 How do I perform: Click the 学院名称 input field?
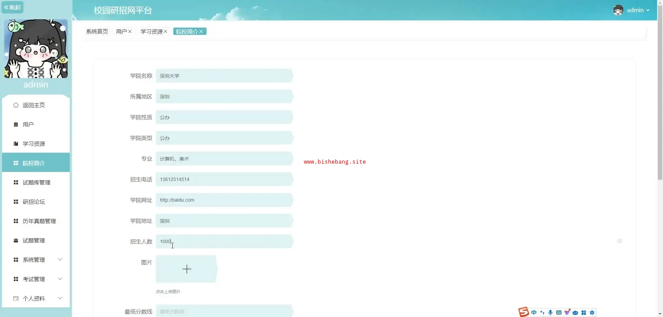click(x=224, y=76)
